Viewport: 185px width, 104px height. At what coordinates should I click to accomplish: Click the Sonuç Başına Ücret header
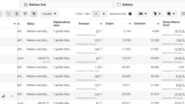[171, 23]
